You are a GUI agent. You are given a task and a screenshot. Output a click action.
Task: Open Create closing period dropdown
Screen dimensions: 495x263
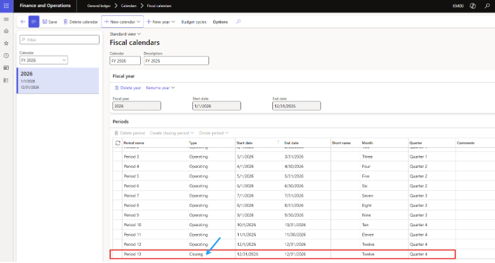coord(172,133)
